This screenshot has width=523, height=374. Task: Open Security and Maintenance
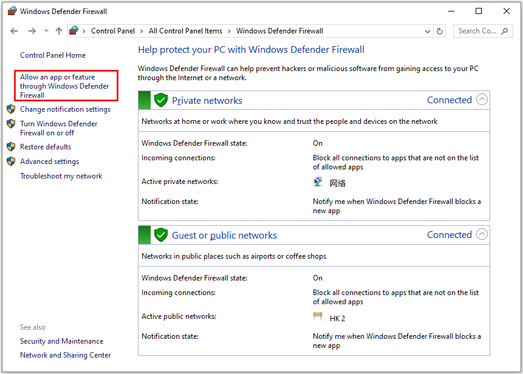pos(62,341)
